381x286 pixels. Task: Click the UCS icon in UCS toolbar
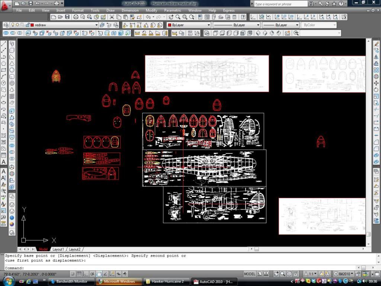(x=253, y=17)
